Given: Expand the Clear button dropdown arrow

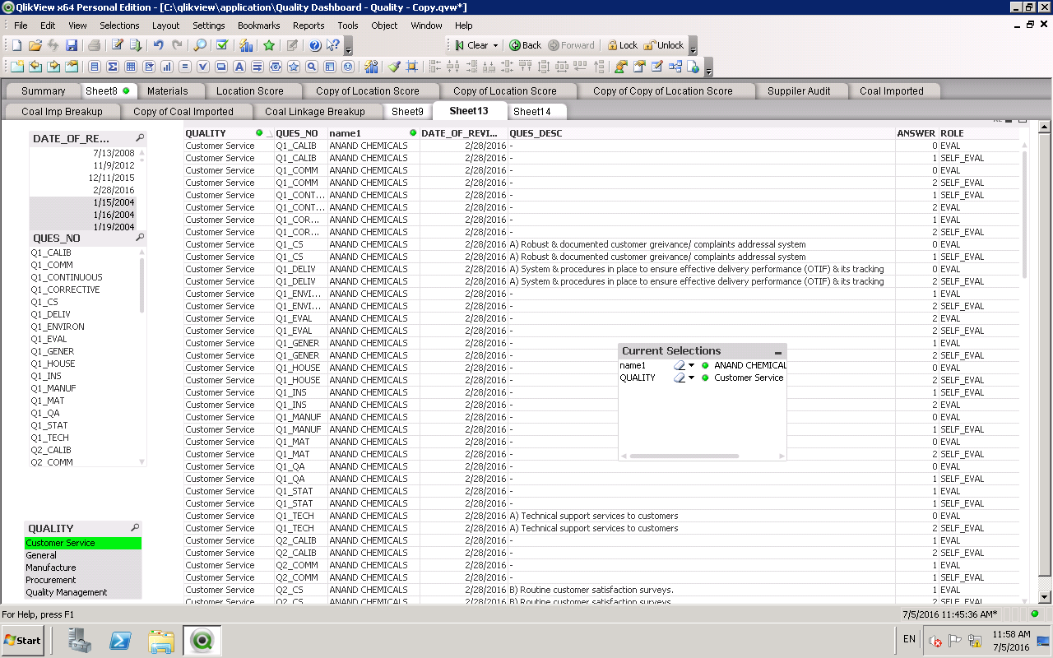Looking at the screenshot, I should pyautogui.click(x=496, y=45).
